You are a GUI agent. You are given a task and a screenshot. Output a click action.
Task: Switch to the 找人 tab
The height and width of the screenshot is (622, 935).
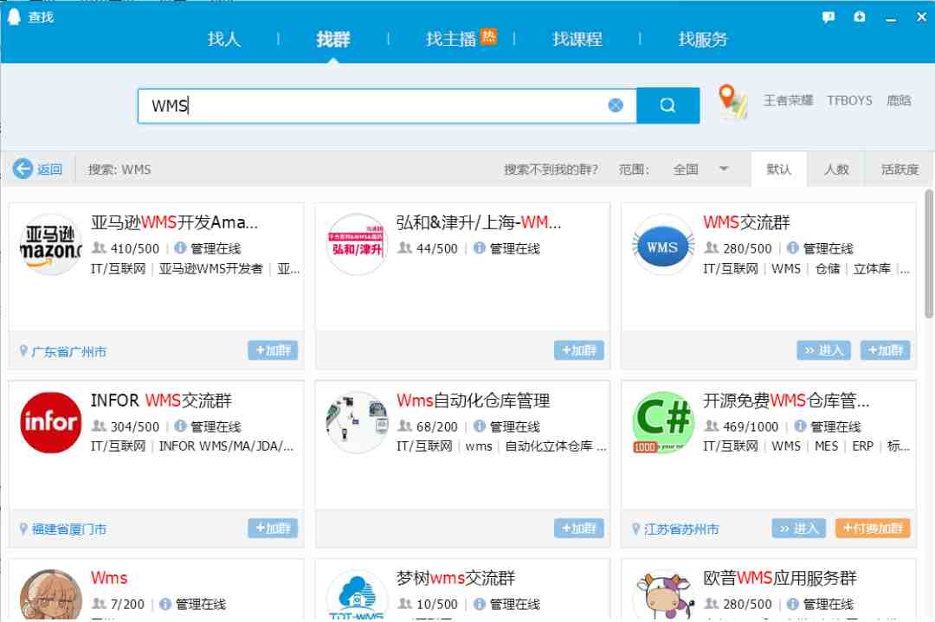click(223, 39)
